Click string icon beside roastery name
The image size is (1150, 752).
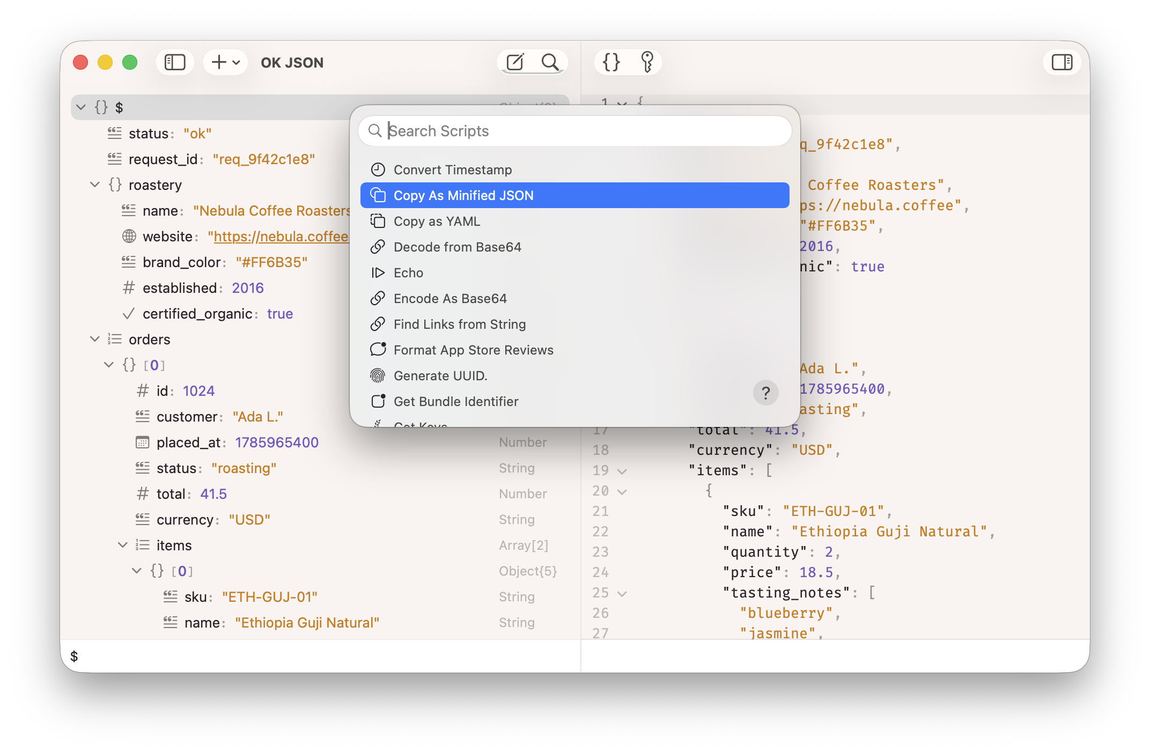click(129, 210)
